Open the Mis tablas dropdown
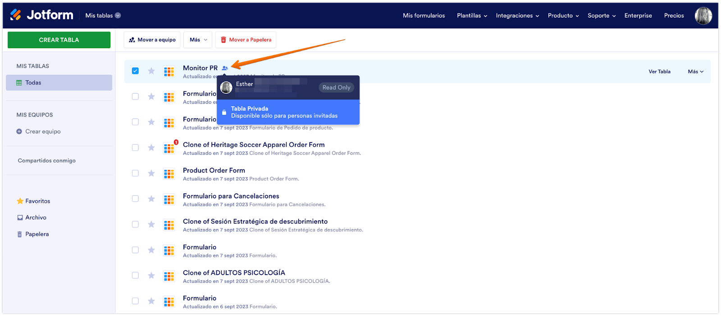721x316 pixels. (103, 15)
